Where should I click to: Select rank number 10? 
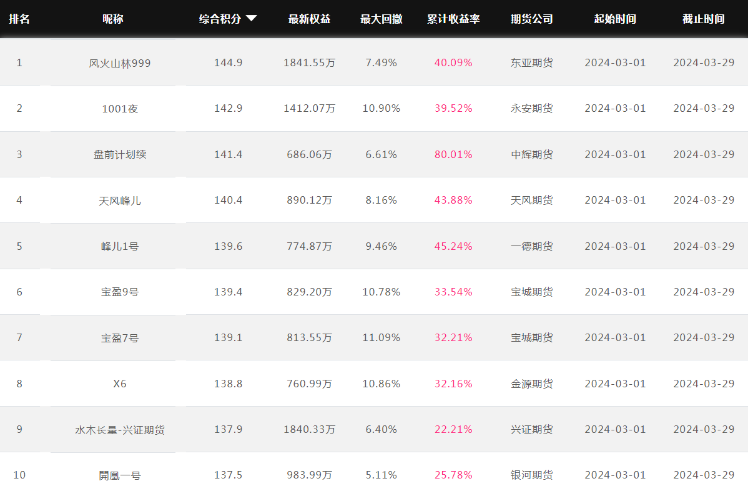click(x=19, y=475)
